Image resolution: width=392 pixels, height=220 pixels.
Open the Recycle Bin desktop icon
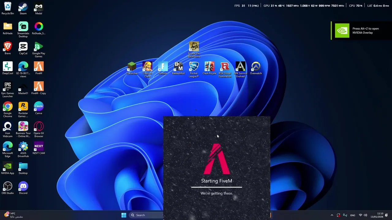[x=8, y=8]
